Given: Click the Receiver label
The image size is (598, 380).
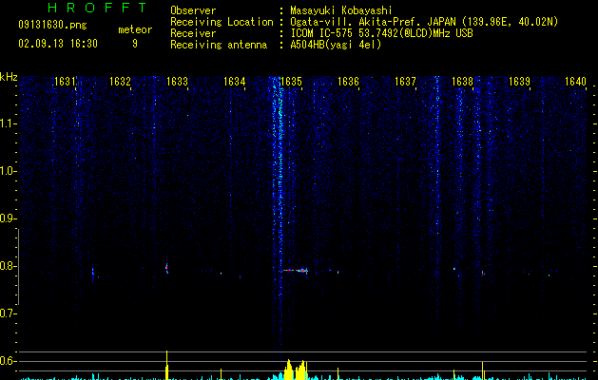Looking at the screenshot, I should (x=193, y=33).
